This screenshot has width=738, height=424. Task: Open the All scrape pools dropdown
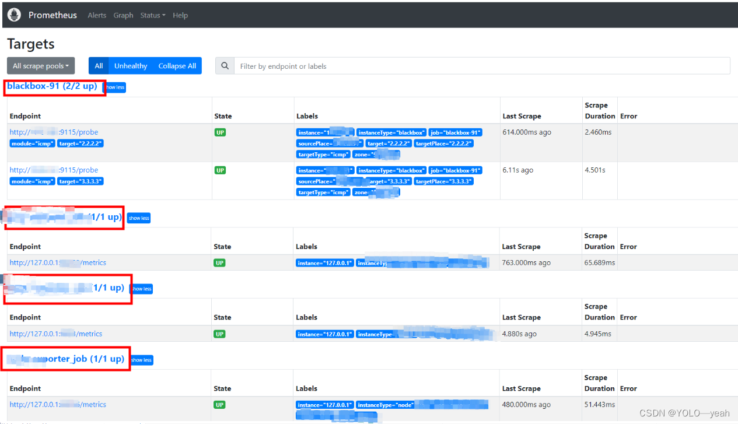(x=41, y=66)
